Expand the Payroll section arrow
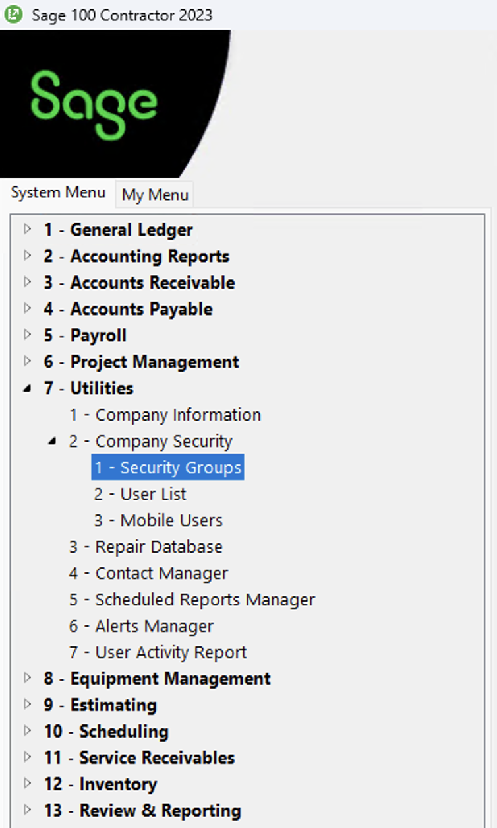Image resolution: width=497 pixels, height=828 pixels. click(x=27, y=335)
